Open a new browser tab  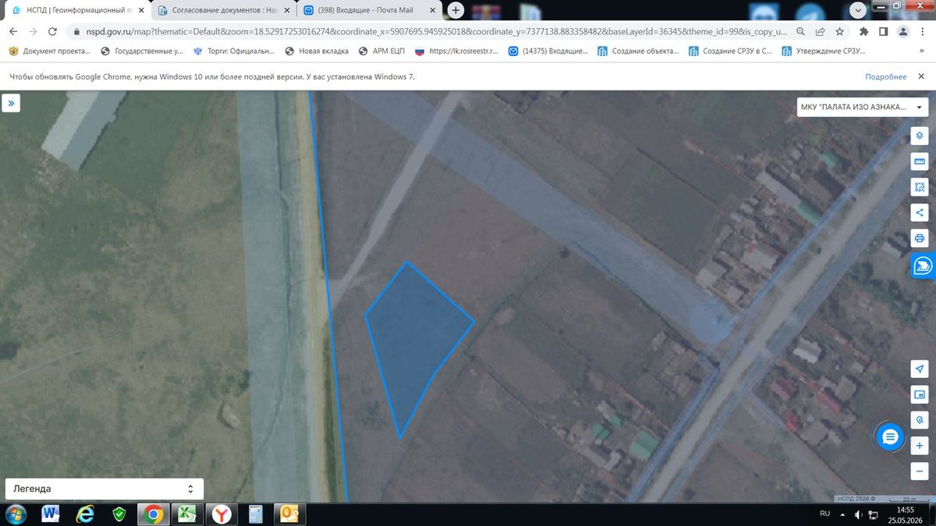click(456, 10)
